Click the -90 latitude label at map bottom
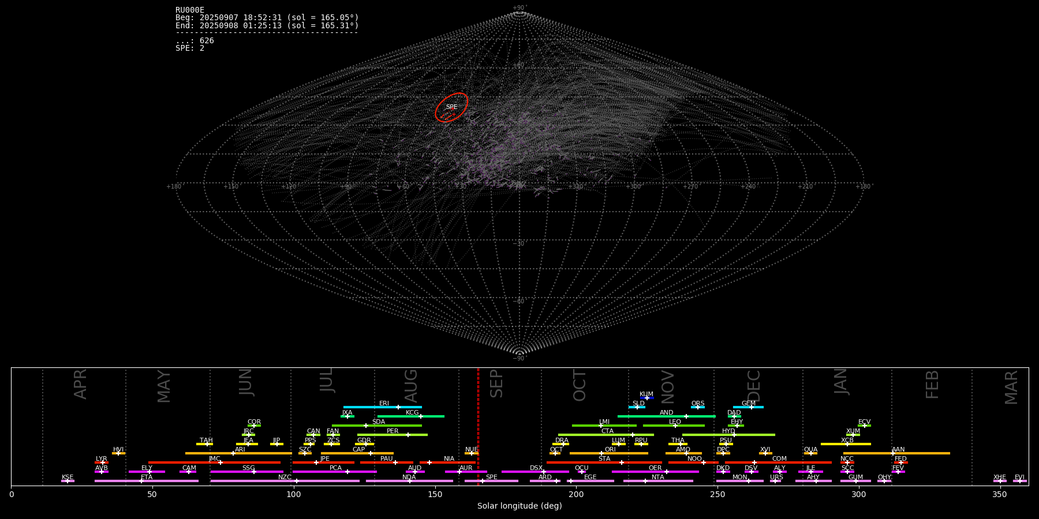This screenshot has width=1039, height=519. click(x=519, y=358)
